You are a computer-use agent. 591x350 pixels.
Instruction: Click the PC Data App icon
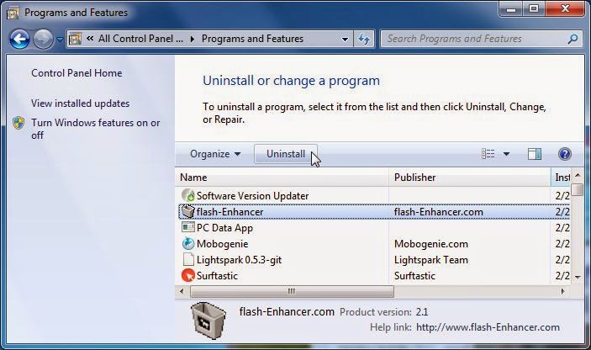(188, 227)
